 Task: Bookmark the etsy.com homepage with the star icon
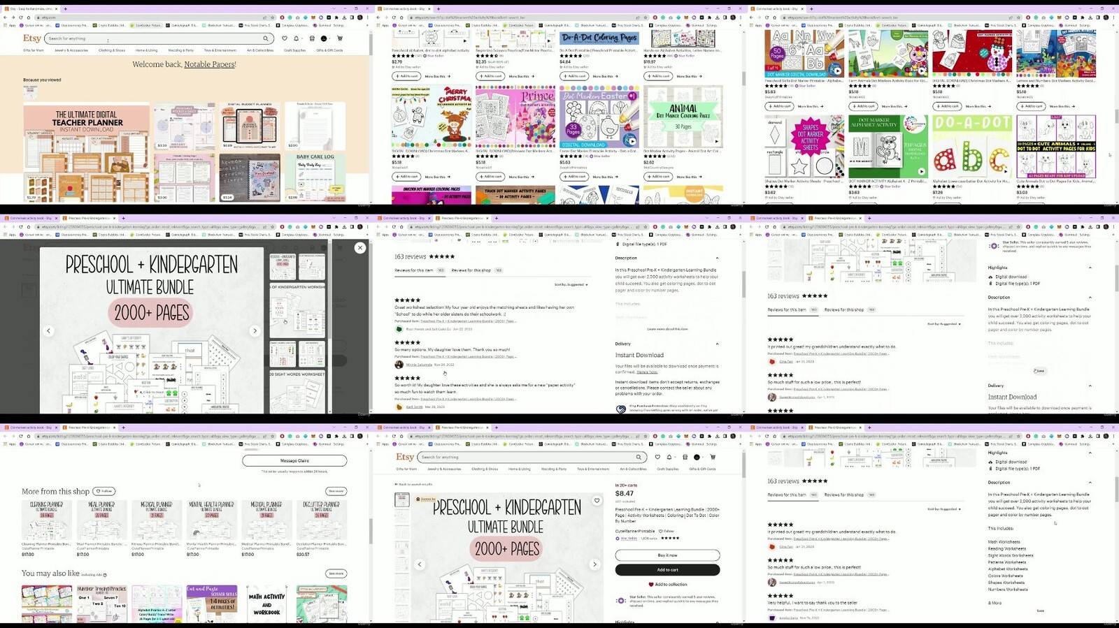click(x=274, y=17)
